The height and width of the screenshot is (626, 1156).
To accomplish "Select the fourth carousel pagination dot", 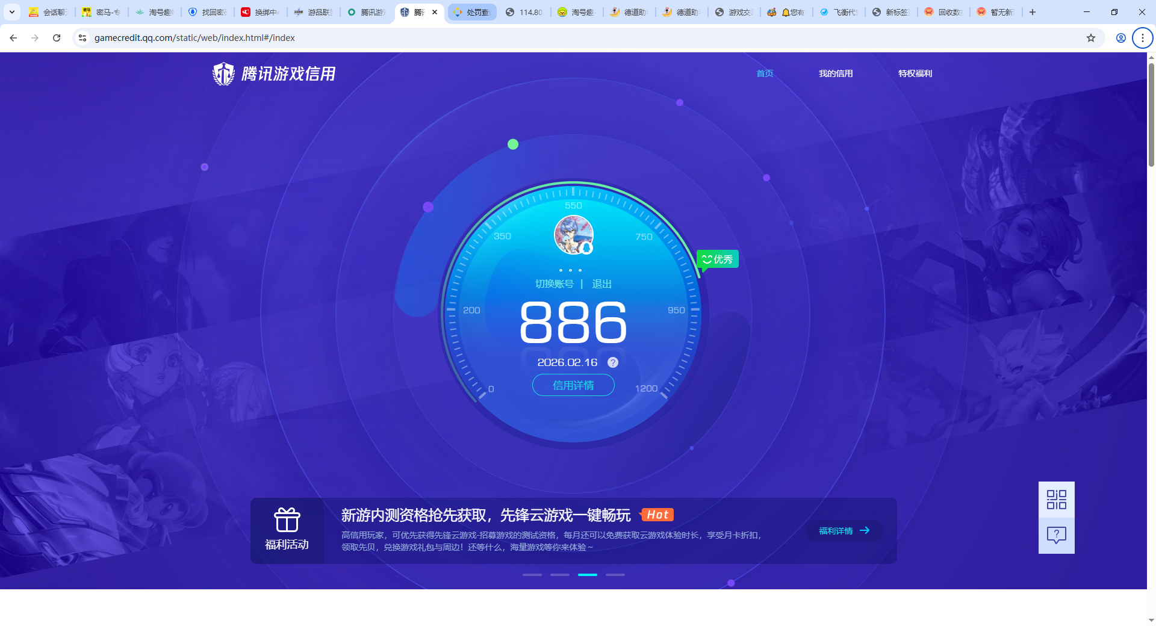I will (615, 575).
